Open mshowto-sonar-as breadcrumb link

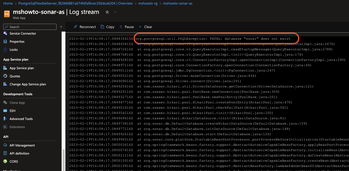click(178, 3)
